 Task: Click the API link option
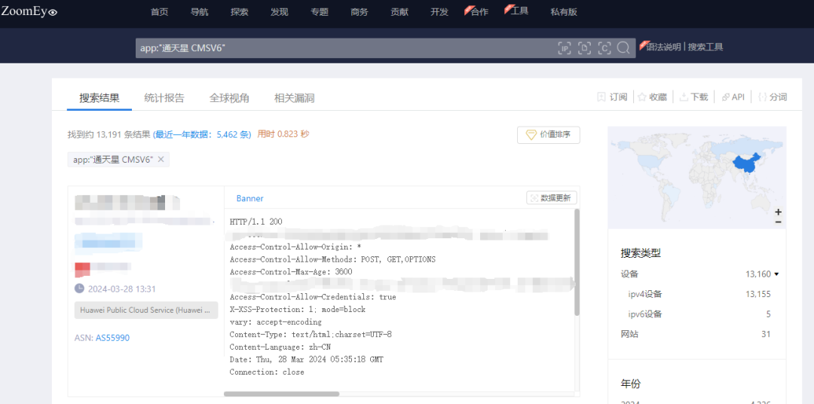[x=733, y=97]
